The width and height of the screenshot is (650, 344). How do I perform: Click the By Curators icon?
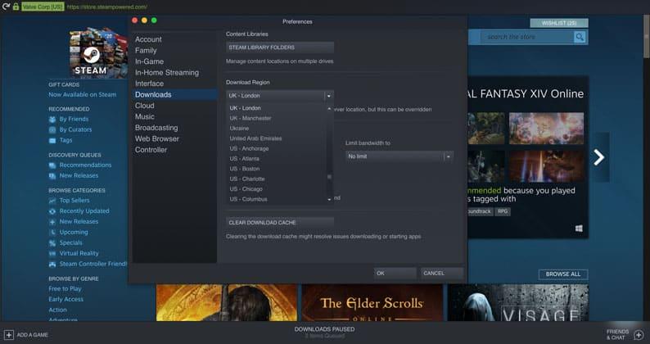(52, 130)
